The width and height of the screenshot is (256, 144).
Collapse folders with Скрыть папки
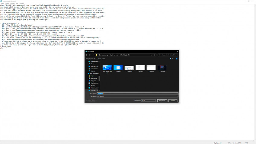pyautogui.click(x=90, y=101)
